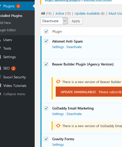This screenshot has width=122, height=147.
Task: Click the Plugin column header
Action: click(57, 32)
